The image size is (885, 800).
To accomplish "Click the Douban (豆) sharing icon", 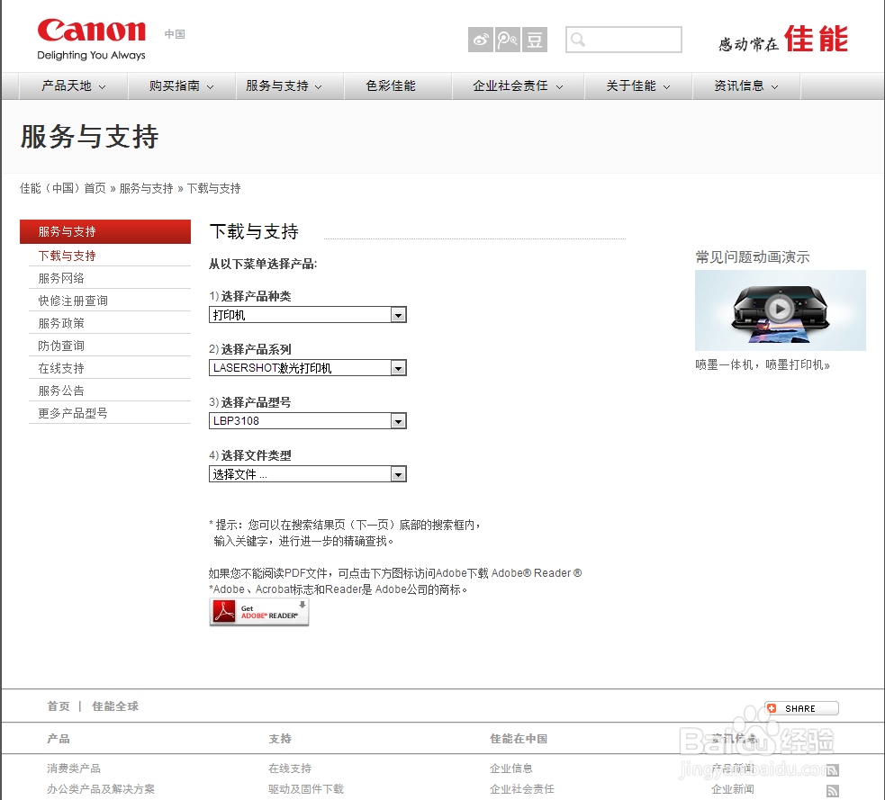I will pyautogui.click(x=533, y=40).
